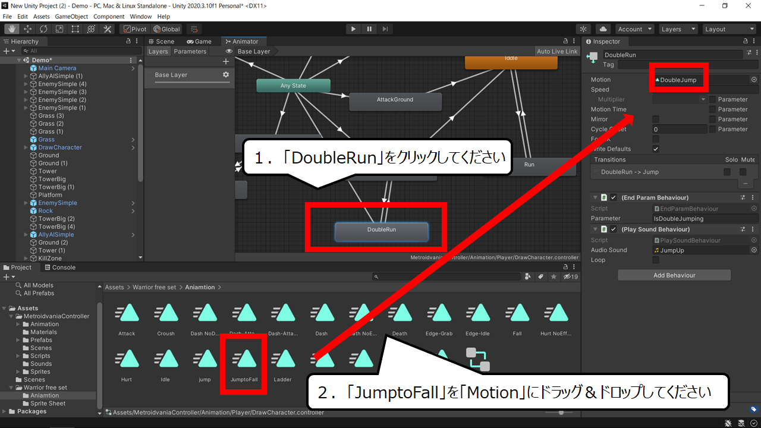
Task: Expand EnemySimple (4) in Hierarchy
Action: (26, 84)
